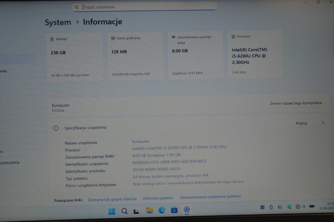The width and height of the screenshot is (334, 222).
Task: Open the Procesor info card
Action: [x=255, y=54]
